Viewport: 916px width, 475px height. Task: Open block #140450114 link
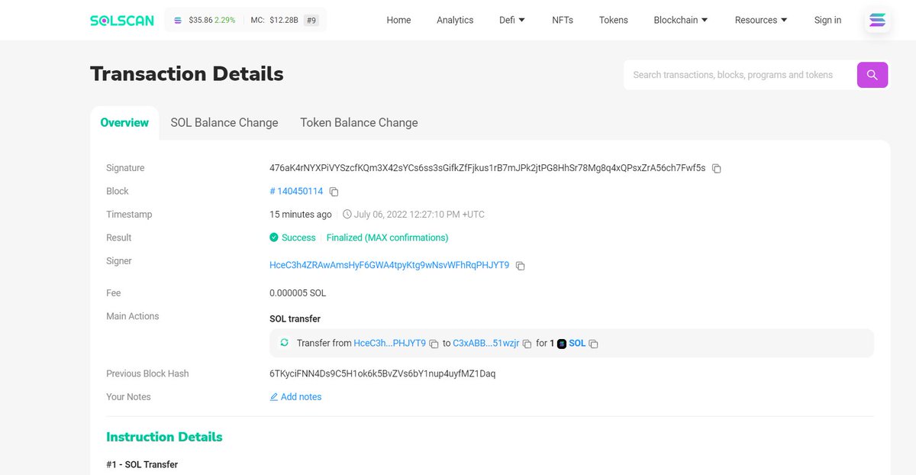[296, 191]
